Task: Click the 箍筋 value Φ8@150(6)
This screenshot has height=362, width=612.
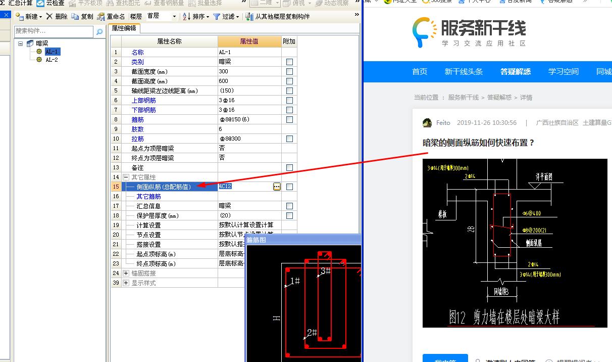Action: pyautogui.click(x=249, y=119)
